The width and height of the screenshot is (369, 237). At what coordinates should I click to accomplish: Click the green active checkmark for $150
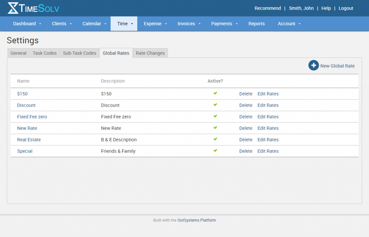coord(215,93)
